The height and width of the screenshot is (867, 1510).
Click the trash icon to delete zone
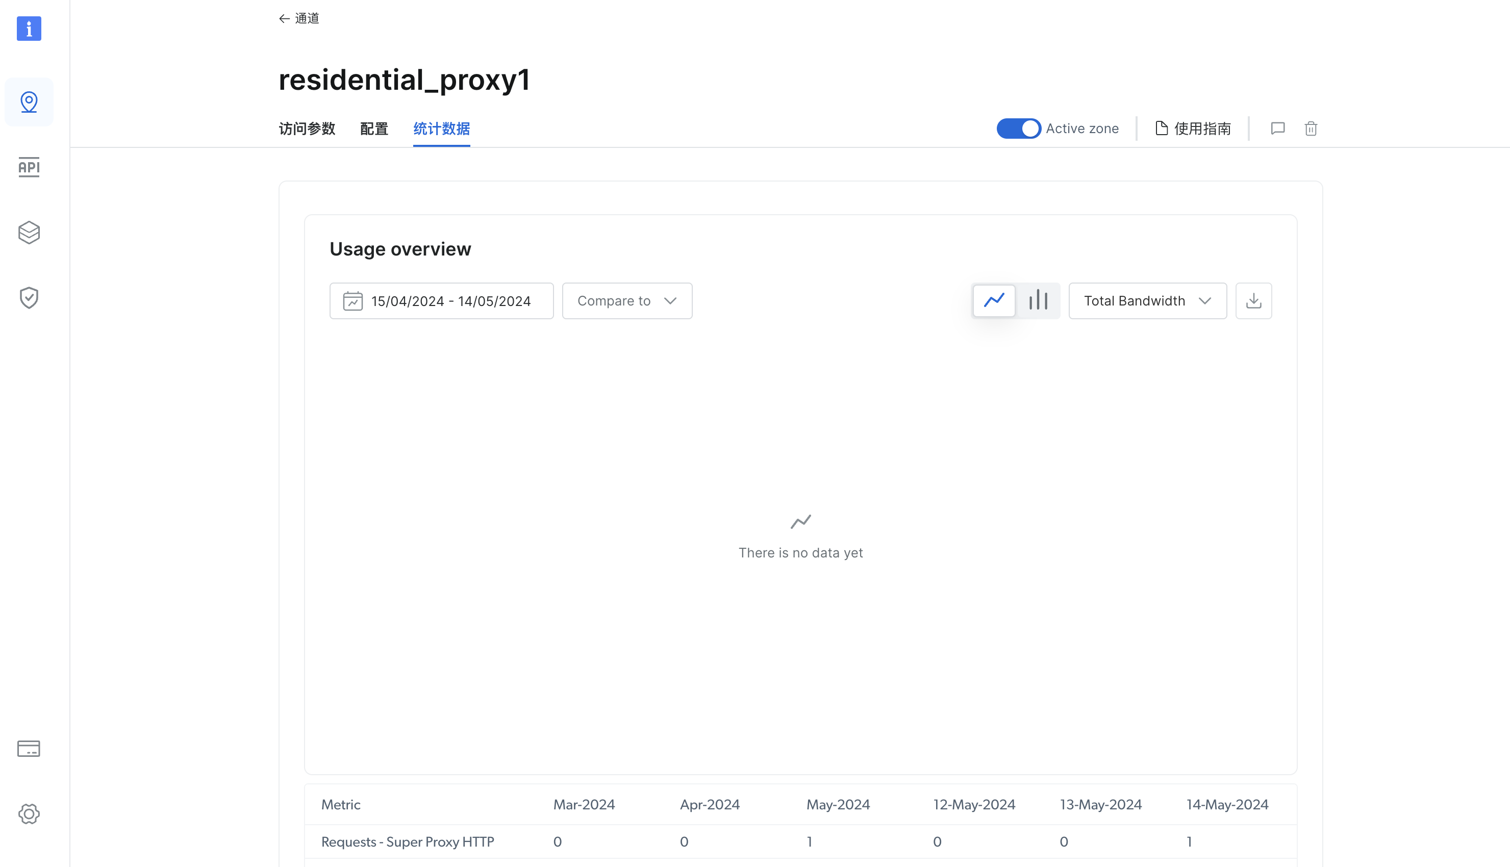1311,129
